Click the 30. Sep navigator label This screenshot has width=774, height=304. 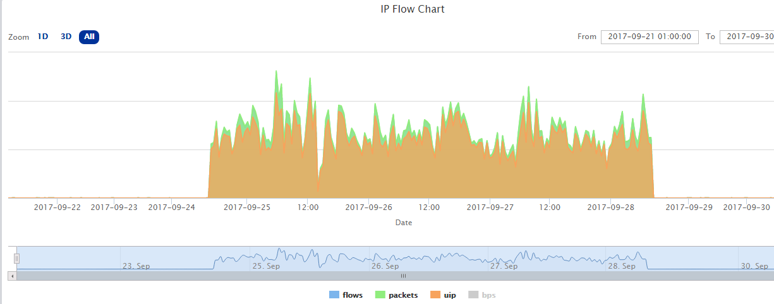coord(754,266)
